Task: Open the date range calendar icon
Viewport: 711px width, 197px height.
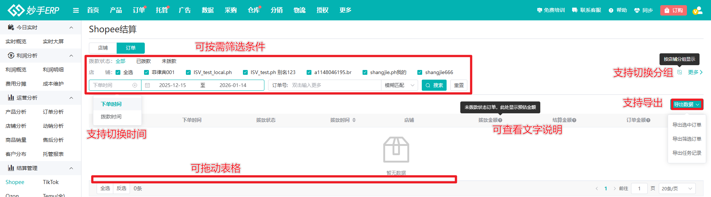Action: click(147, 85)
